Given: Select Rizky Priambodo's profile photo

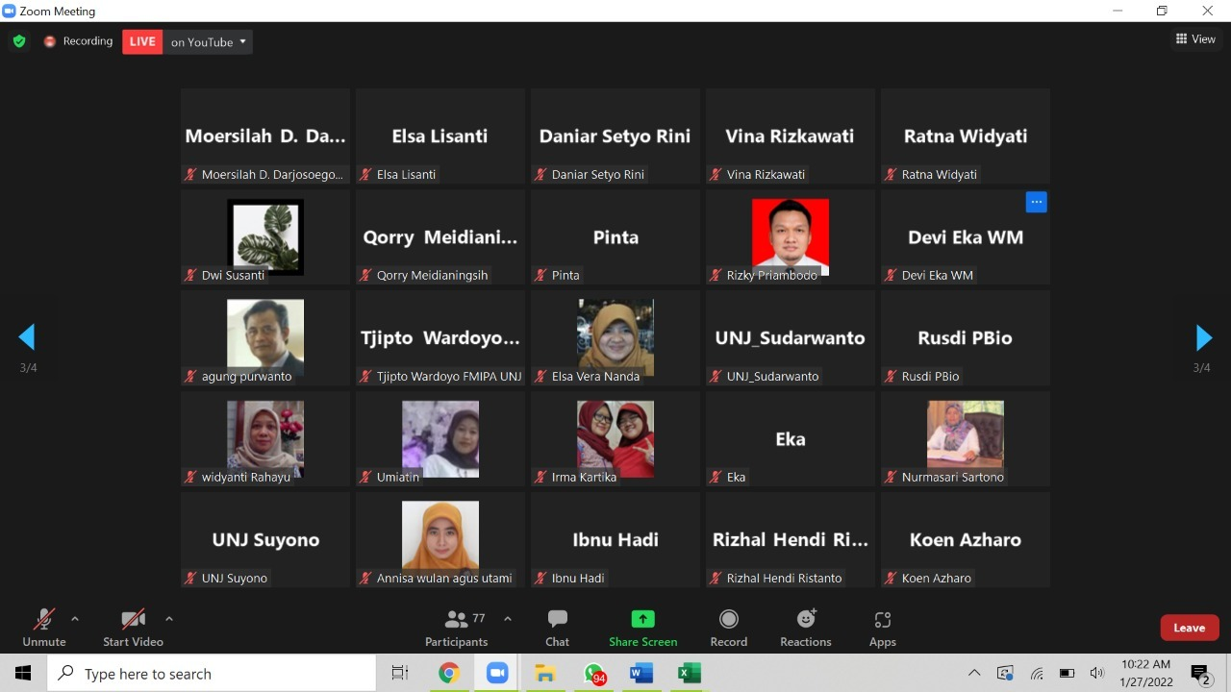Looking at the screenshot, I should [x=791, y=236].
